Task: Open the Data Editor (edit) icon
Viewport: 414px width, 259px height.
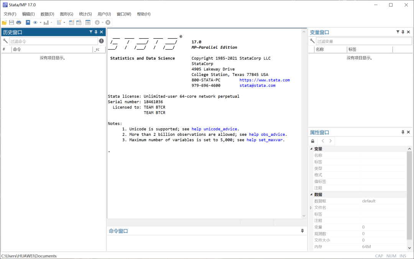Action: (x=71, y=23)
